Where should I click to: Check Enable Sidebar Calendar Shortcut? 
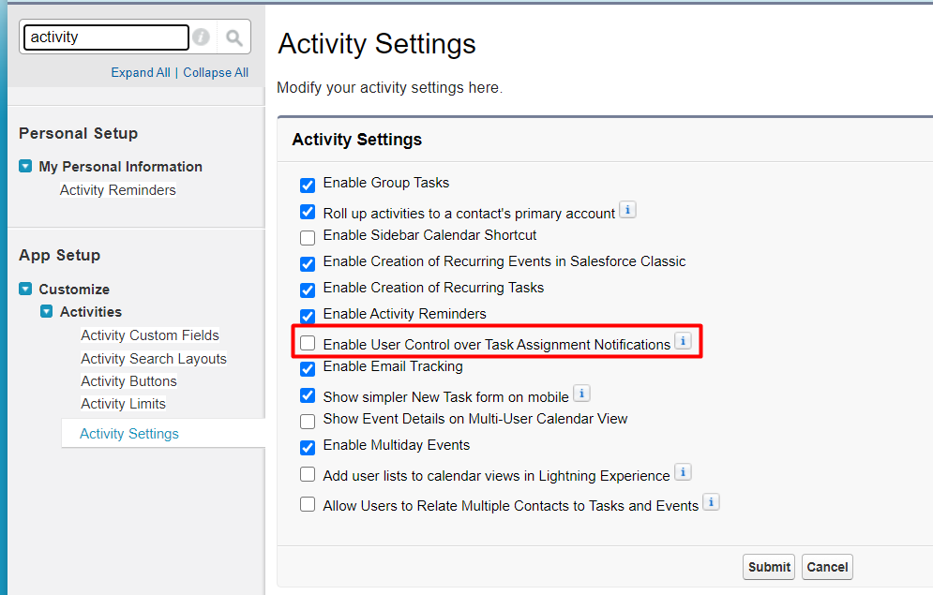point(308,238)
